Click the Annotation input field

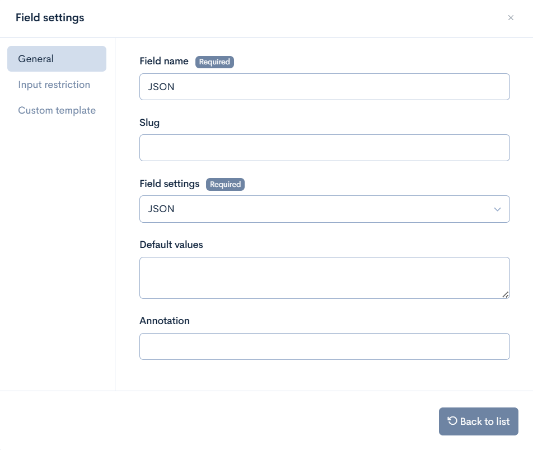tap(324, 346)
